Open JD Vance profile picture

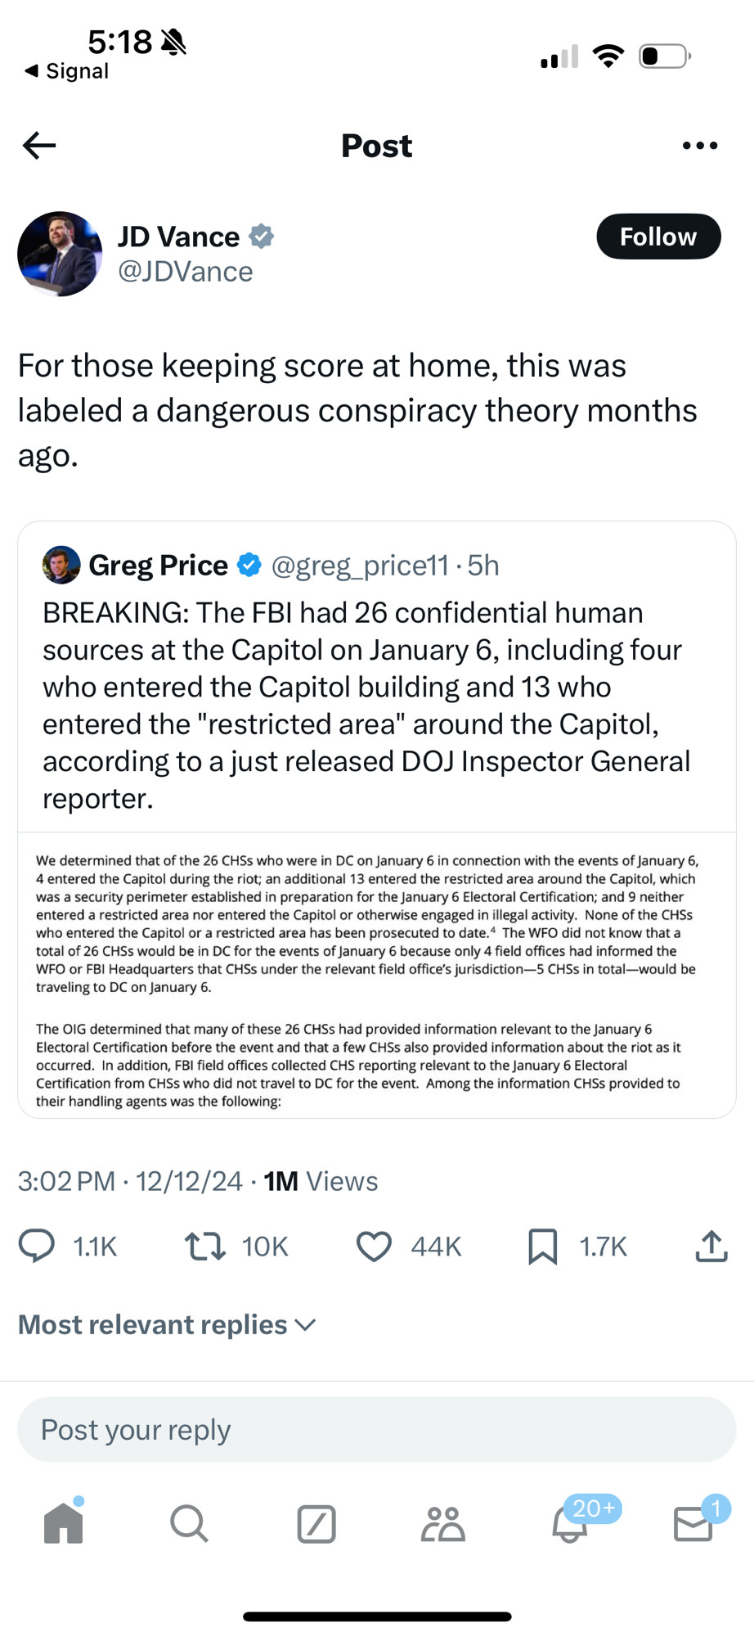pyautogui.click(x=60, y=254)
